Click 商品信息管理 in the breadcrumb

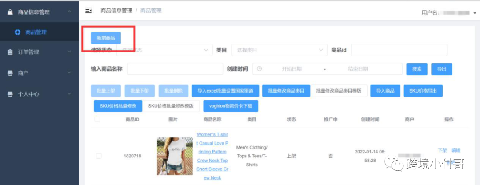point(116,11)
